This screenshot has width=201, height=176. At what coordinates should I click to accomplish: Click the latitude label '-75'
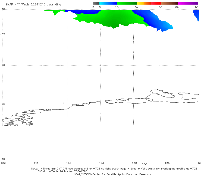(x=2, y=104)
